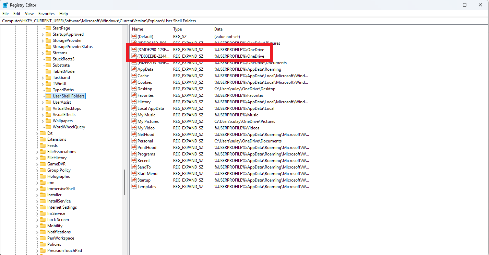Select the StuckRects3 folder icon
The image size is (489, 255).
pyautogui.click(x=48, y=59)
